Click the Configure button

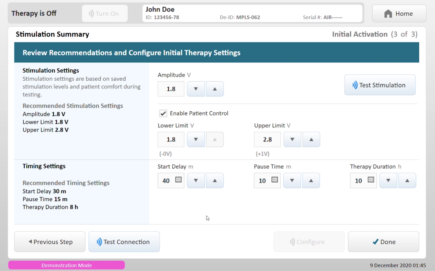coord(309,242)
